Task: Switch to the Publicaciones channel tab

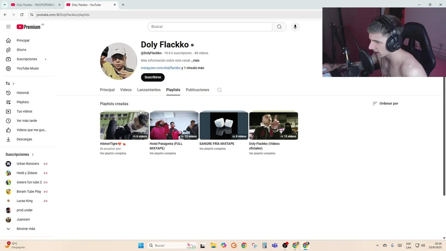Action: [x=198, y=90]
